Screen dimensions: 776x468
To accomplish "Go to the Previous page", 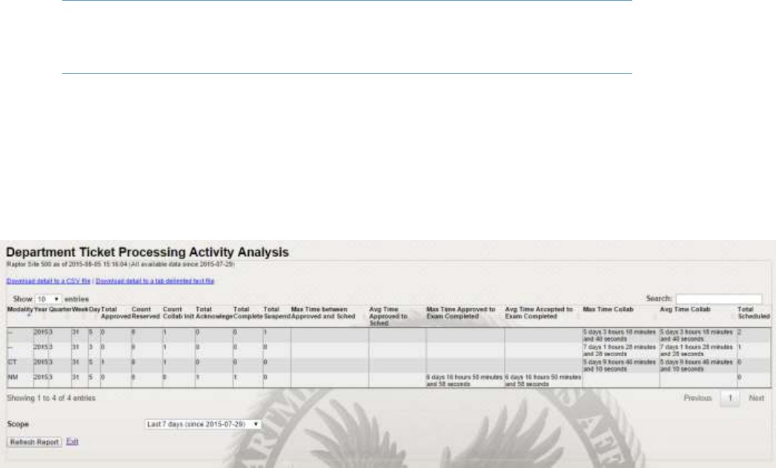I will click(x=697, y=398).
